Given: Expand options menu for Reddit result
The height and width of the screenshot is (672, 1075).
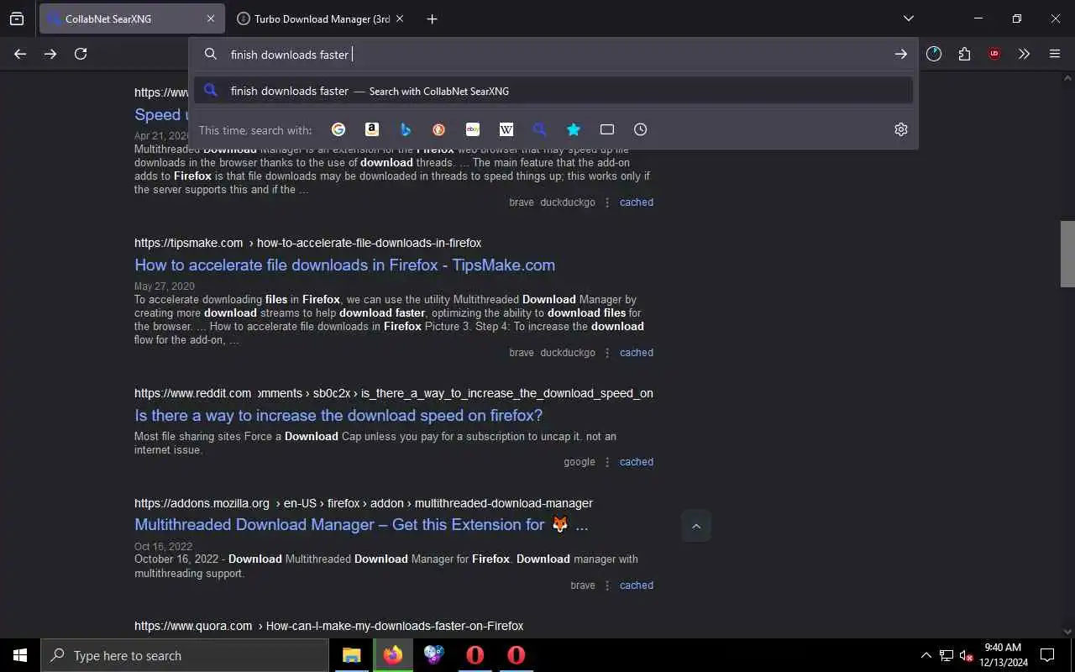Looking at the screenshot, I should [x=607, y=462].
